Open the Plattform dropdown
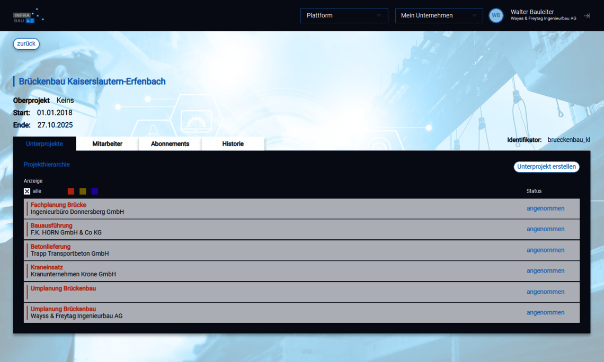This screenshot has width=604, height=362. pyautogui.click(x=344, y=16)
